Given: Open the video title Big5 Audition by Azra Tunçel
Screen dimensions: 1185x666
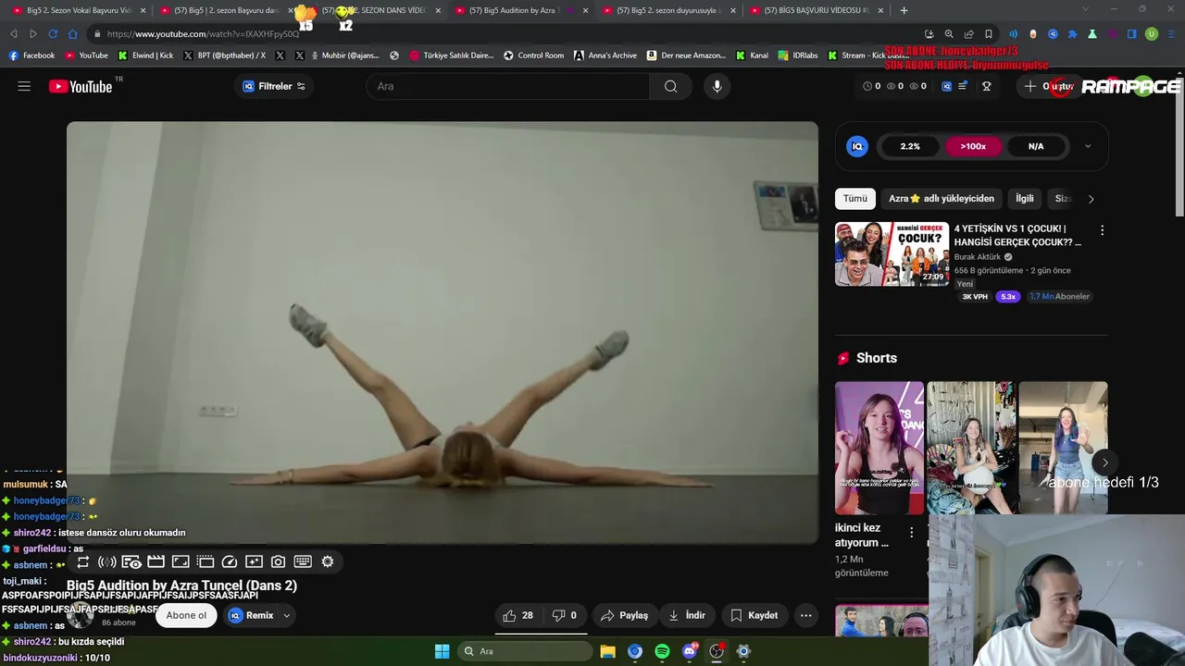Looking at the screenshot, I should click(181, 586).
